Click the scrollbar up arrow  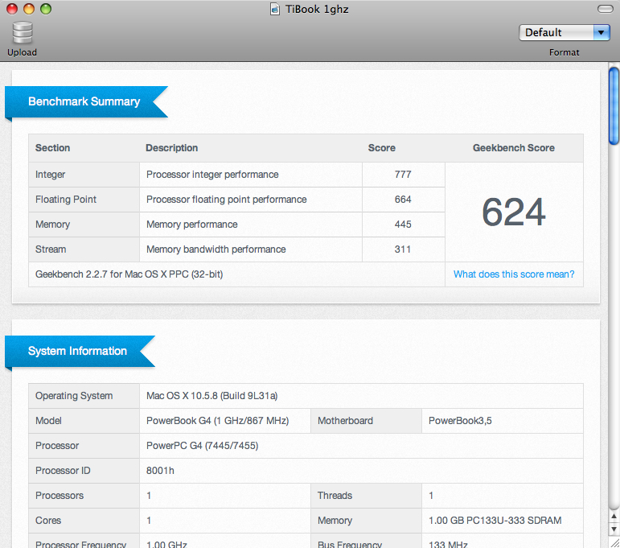click(614, 516)
